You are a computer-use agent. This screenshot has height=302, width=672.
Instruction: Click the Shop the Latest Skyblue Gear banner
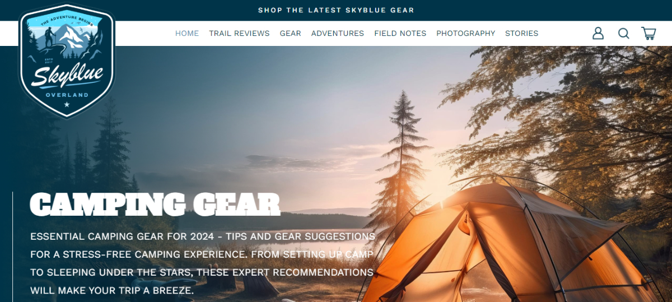point(336,10)
